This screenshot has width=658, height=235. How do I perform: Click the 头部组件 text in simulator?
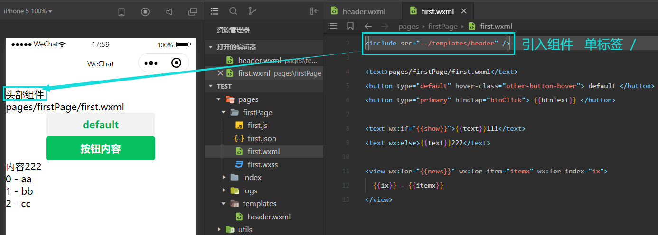point(25,94)
